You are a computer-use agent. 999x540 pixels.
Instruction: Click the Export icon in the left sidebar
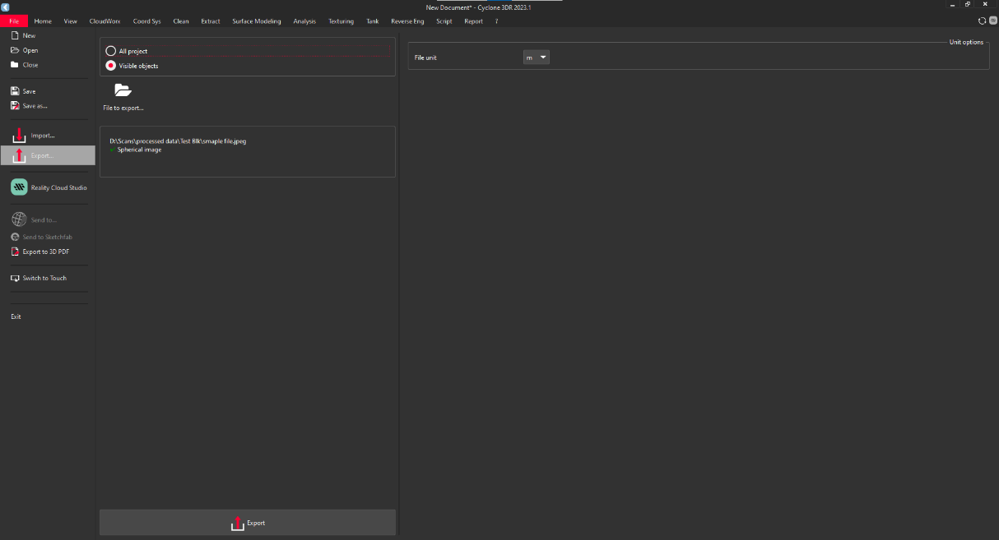19,155
